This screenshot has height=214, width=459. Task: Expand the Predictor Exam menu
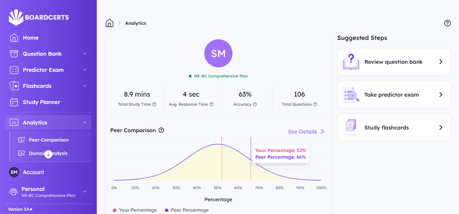point(85,70)
